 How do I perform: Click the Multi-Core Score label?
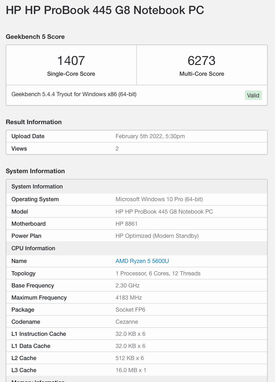tap(202, 74)
